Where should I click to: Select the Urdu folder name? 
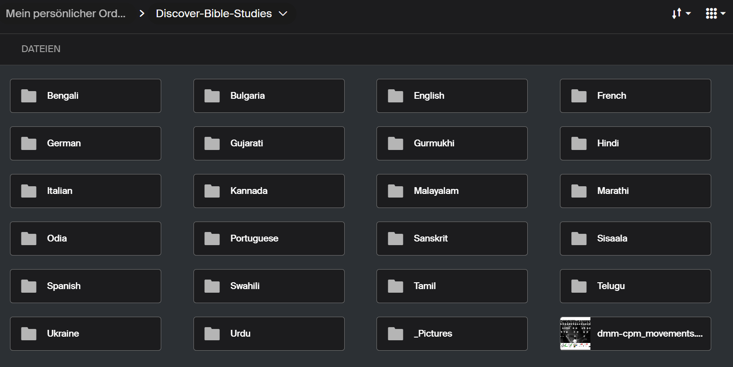point(240,333)
